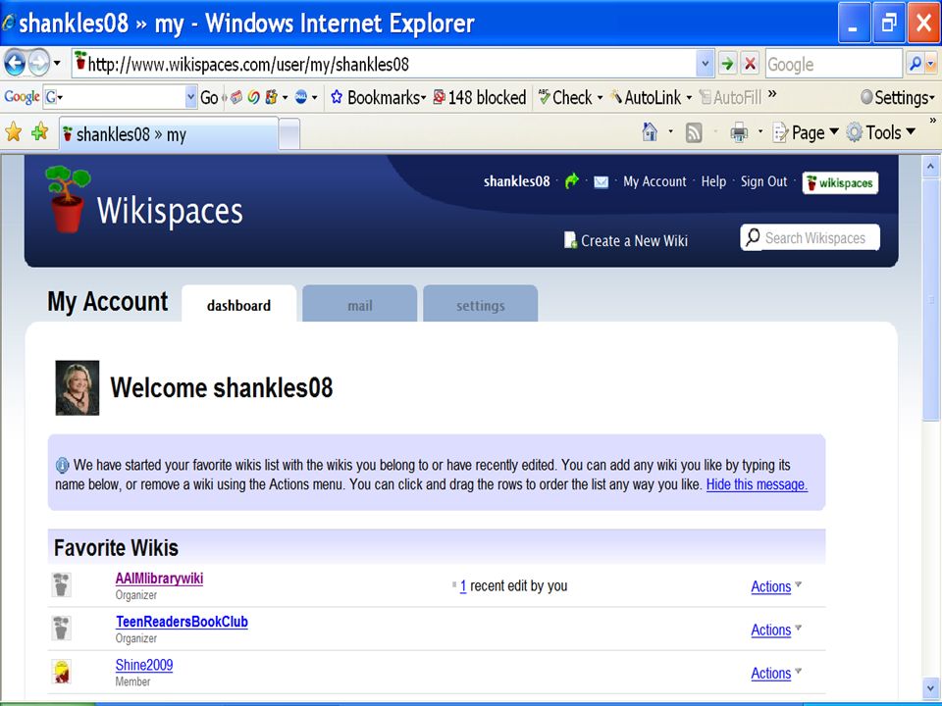This screenshot has width=942, height=706.
Task: Click the small wikispaces badge button
Action: point(840,182)
